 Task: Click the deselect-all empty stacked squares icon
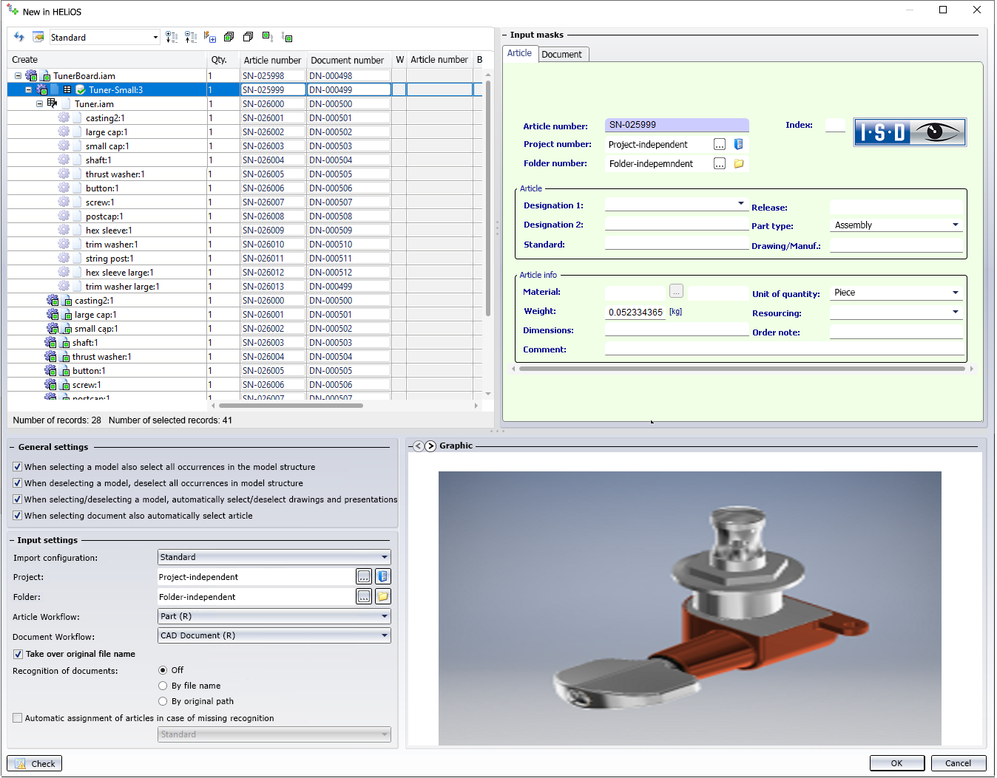coord(249,37)
